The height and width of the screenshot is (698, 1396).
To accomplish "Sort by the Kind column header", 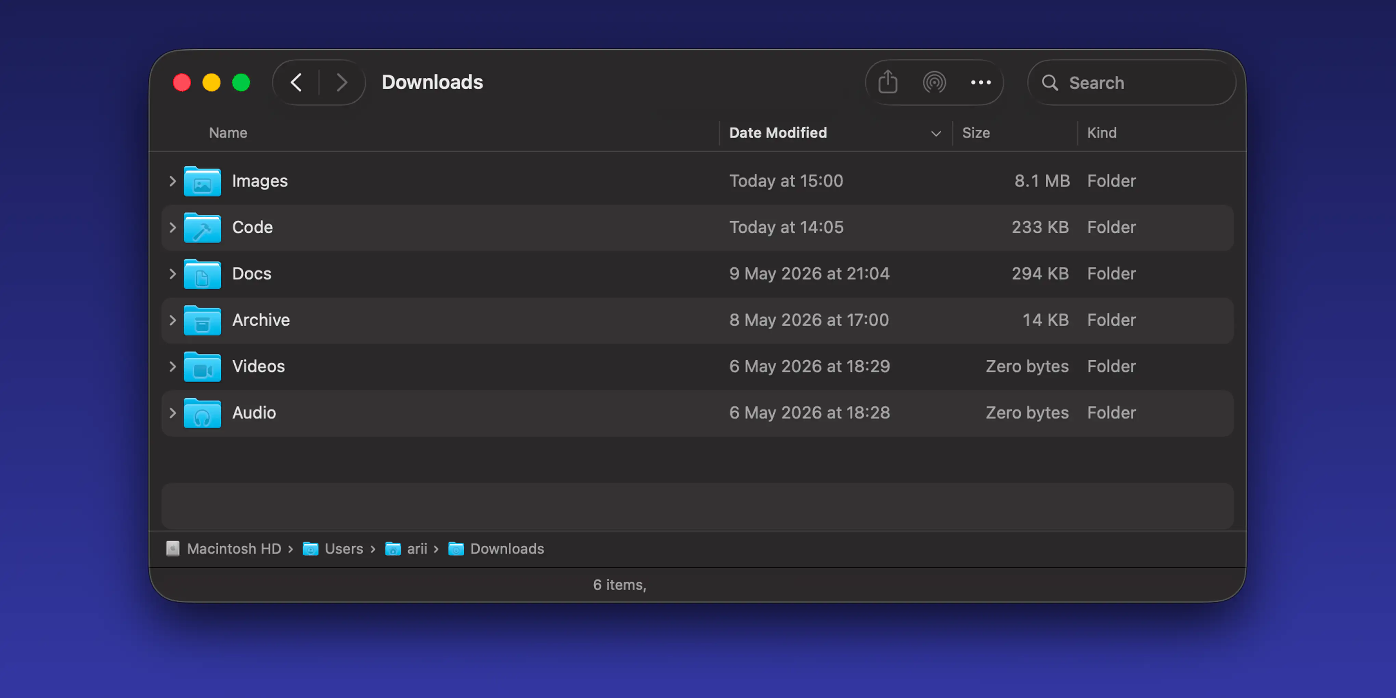I will tap(1101, 133).
